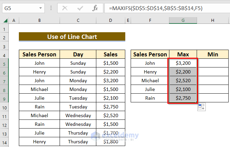Select the Sales column header cell
The width and height of the screenshot is (230, 147).
point(110,54)
